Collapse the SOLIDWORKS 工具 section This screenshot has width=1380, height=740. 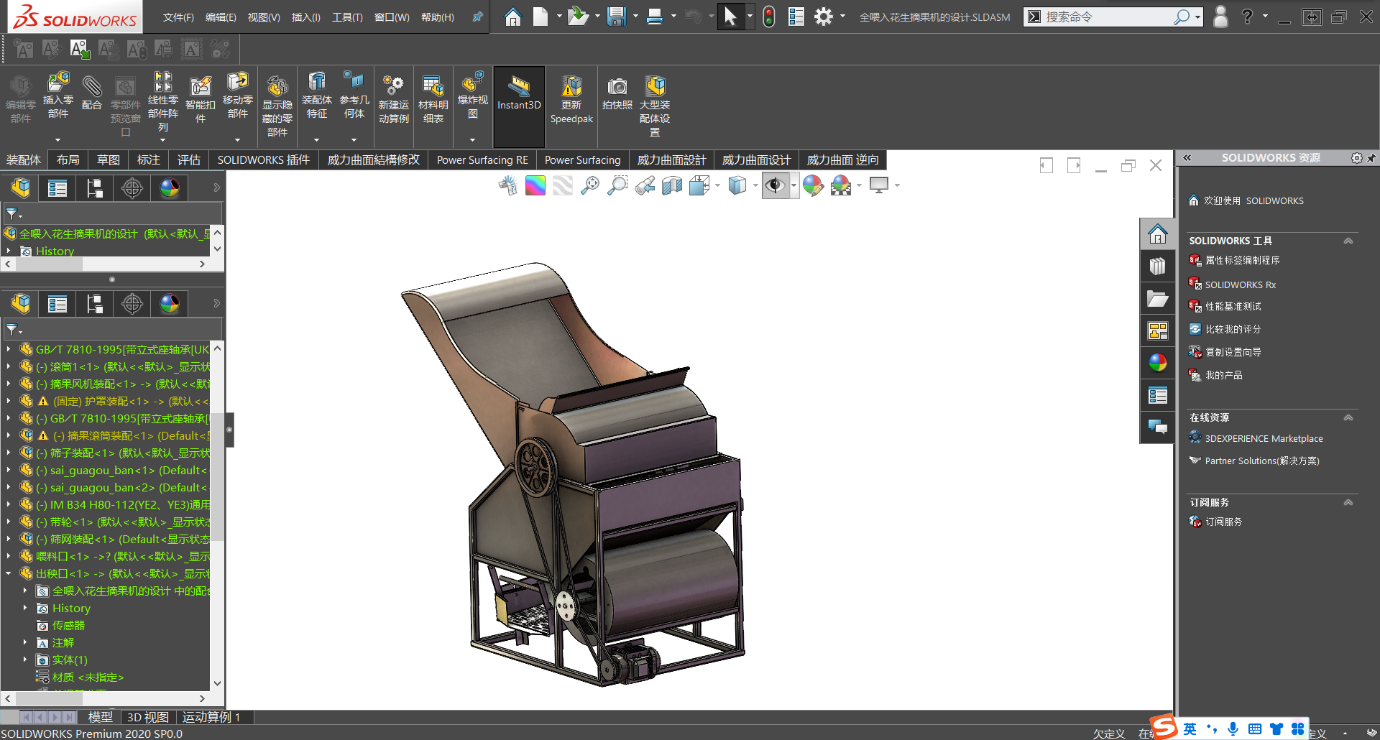click(1348, 241)
